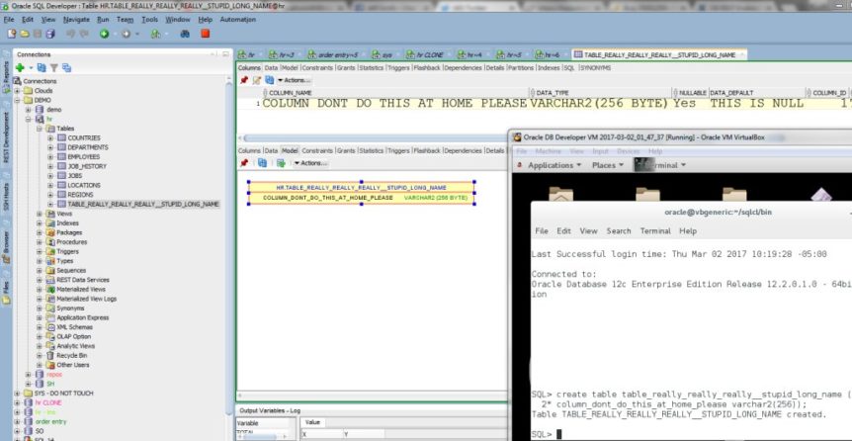Click the Freeze View pin icon in lower pane
The image size is (852, 441).
click(243, 162)
